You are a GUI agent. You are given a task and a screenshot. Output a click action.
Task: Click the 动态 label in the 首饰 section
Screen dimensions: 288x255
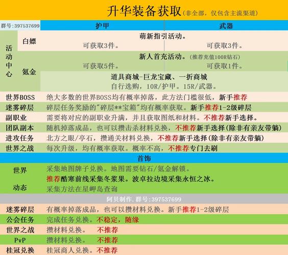[x=20, y=188]
